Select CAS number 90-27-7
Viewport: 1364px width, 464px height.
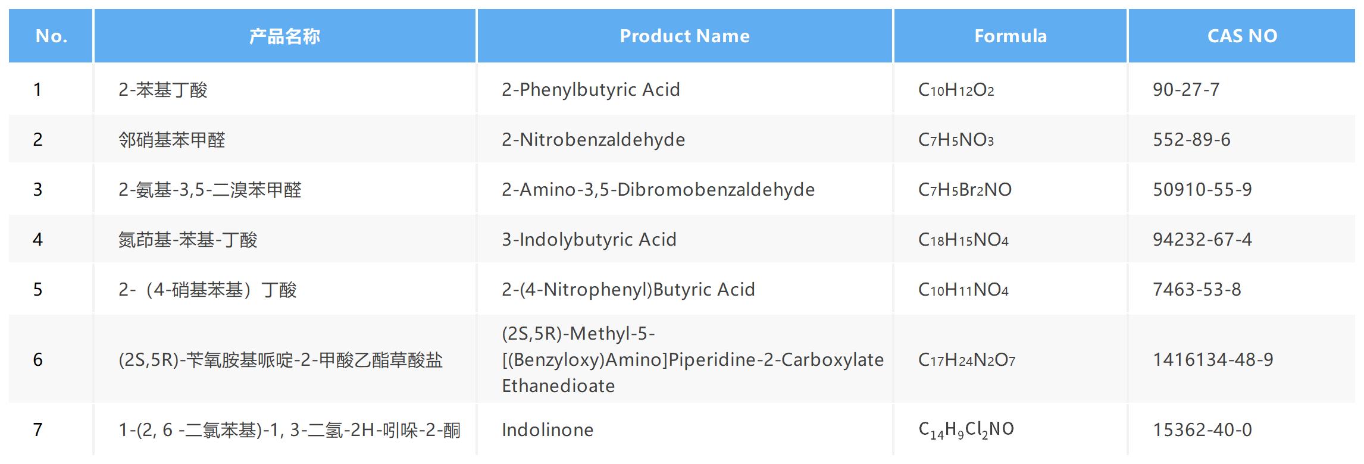click(x=1185, y=90)
